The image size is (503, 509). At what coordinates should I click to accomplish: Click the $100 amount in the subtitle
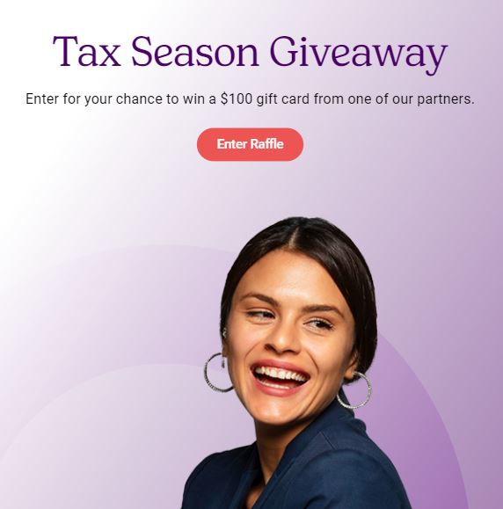pyautogui.click(x=237, y=99)
